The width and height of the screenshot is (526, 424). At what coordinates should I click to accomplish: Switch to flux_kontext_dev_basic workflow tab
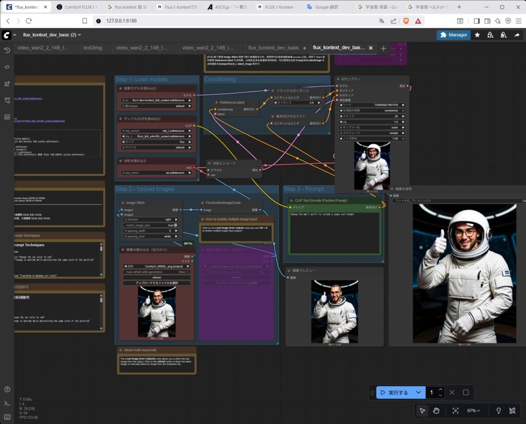coord(273,48)
